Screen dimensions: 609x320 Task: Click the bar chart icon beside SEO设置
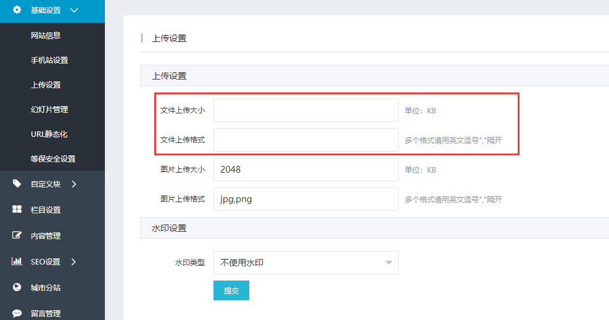point(17,261)
